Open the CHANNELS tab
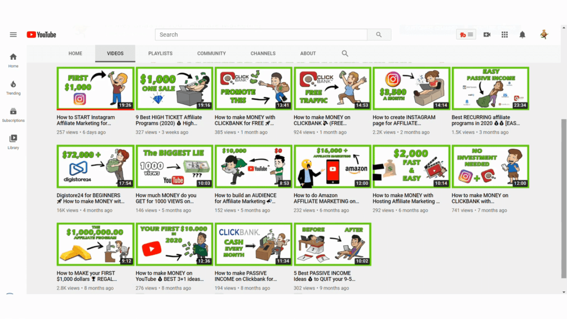The height and width of the screenshot is (319, 567). click(263, 54)
